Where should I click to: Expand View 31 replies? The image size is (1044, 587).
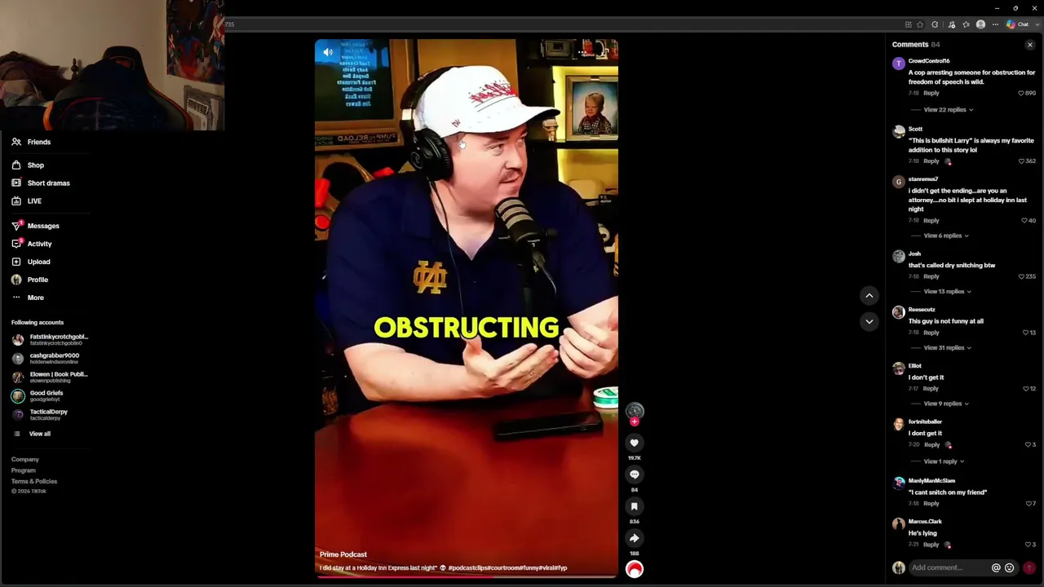948,348
